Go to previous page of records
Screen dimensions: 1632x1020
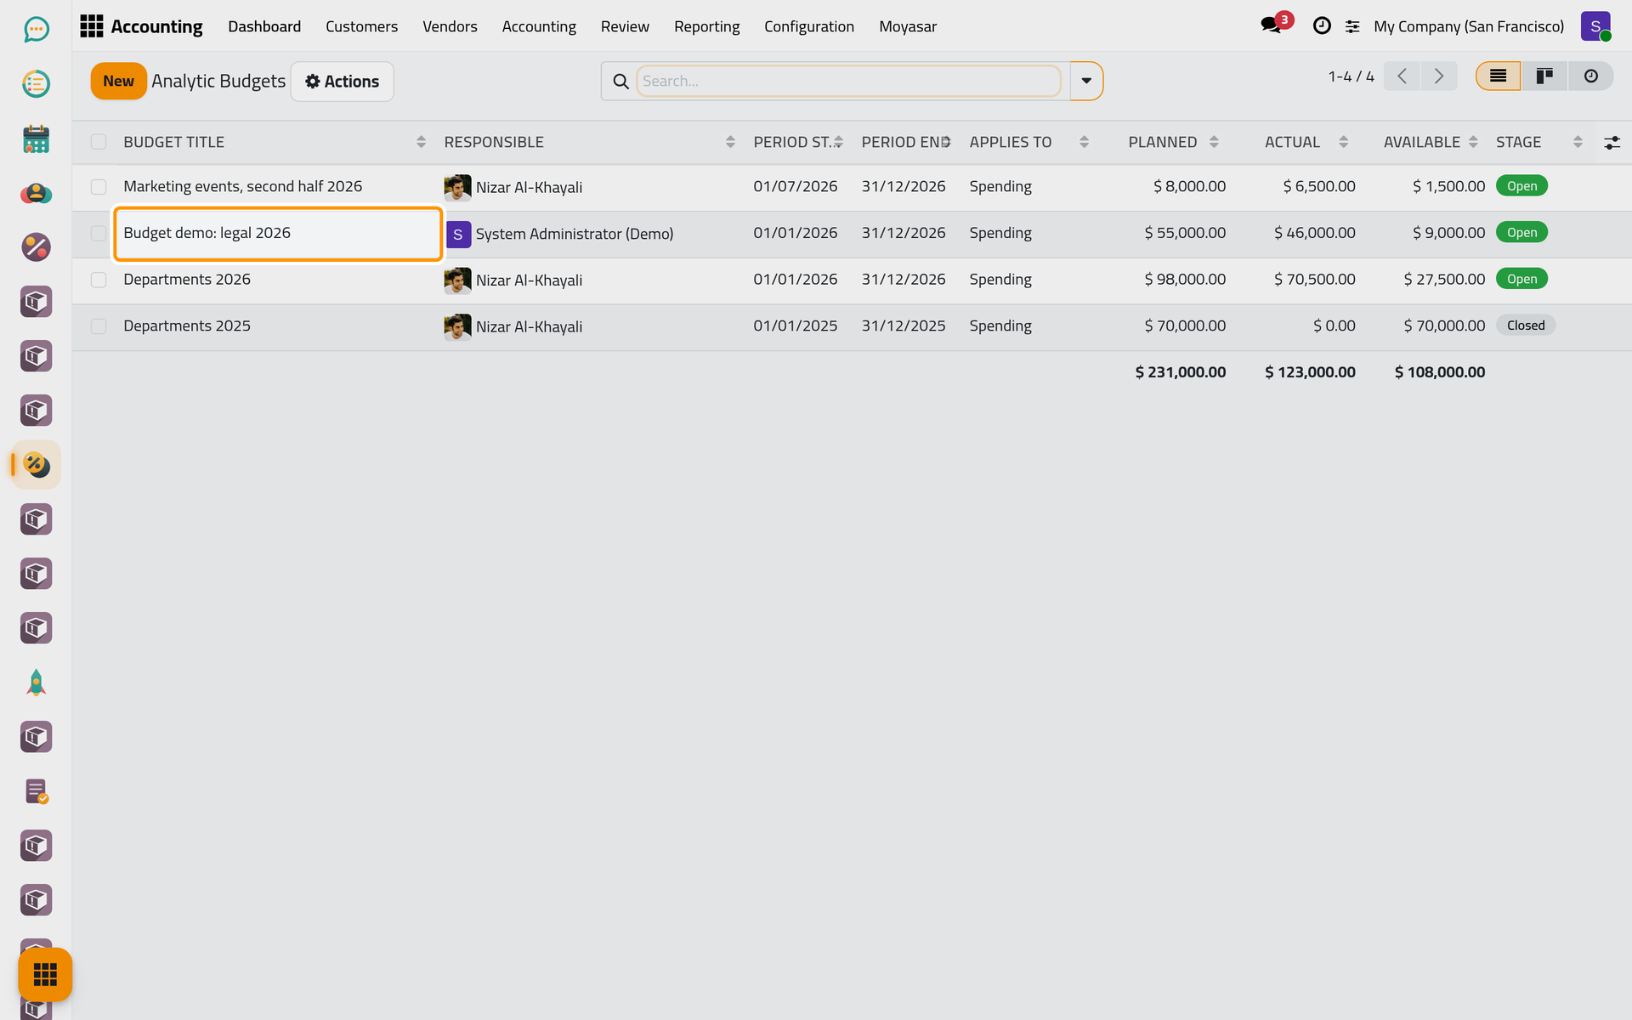click(1402, 76)
